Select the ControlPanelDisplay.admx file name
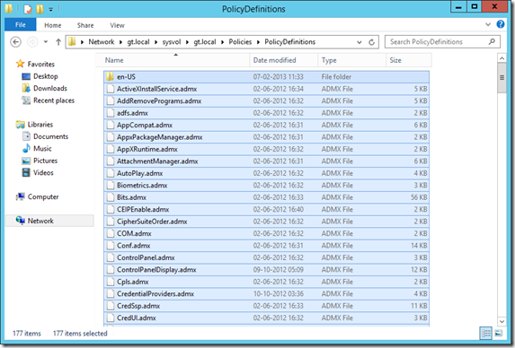 coord(156,270)
